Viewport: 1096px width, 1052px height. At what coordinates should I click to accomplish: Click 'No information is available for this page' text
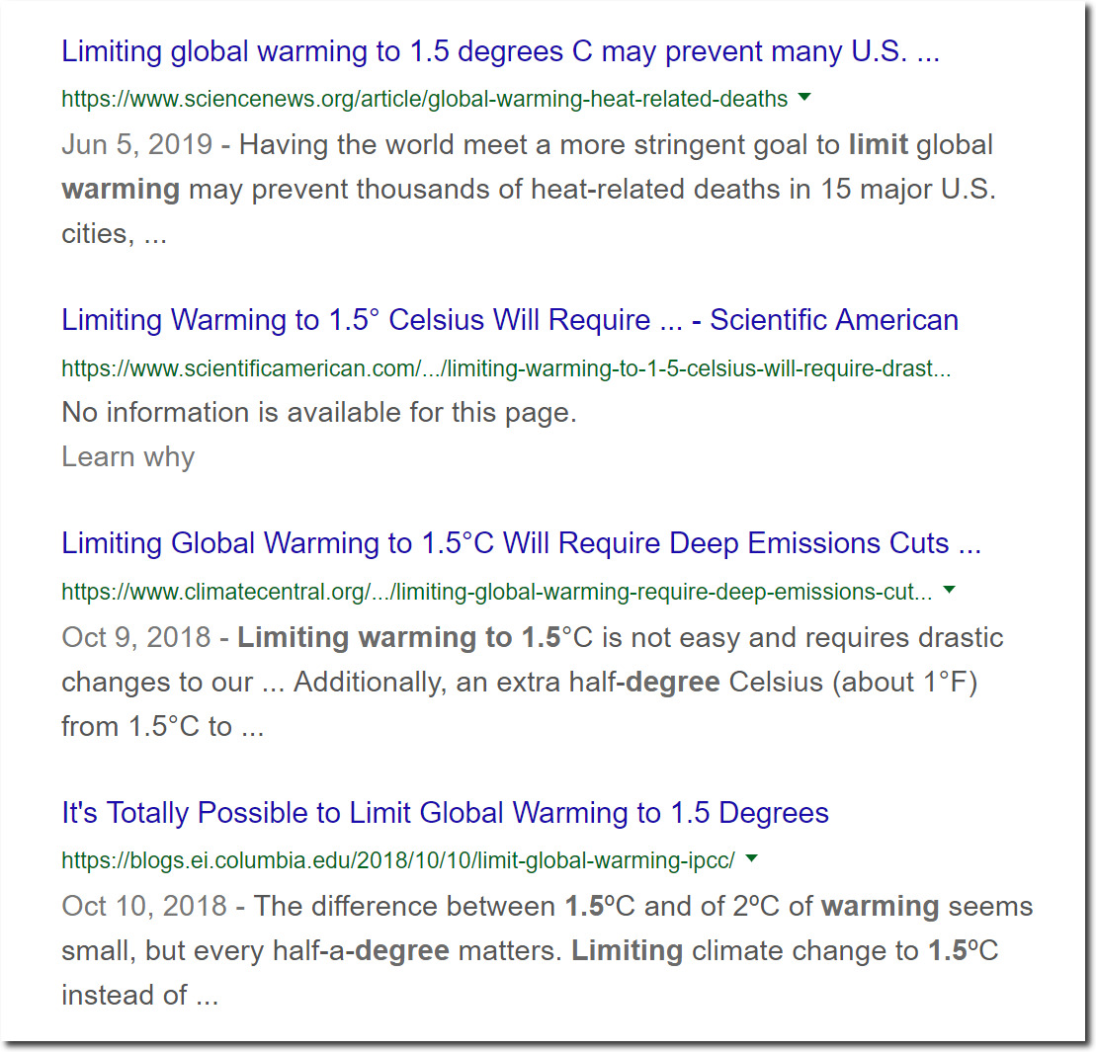coord(319,412)
